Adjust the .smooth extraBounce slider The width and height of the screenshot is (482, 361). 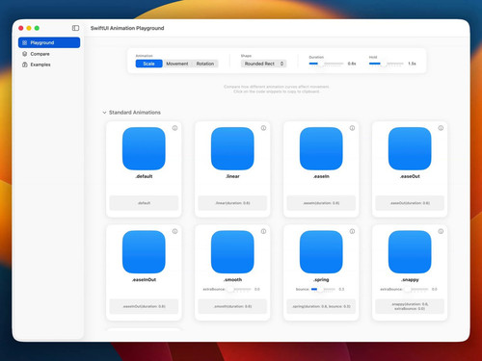[x=238, y=289]
